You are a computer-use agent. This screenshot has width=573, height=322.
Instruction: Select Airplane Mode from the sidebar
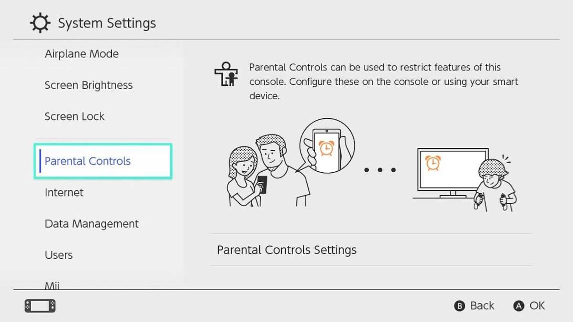[x=81, y=54]
